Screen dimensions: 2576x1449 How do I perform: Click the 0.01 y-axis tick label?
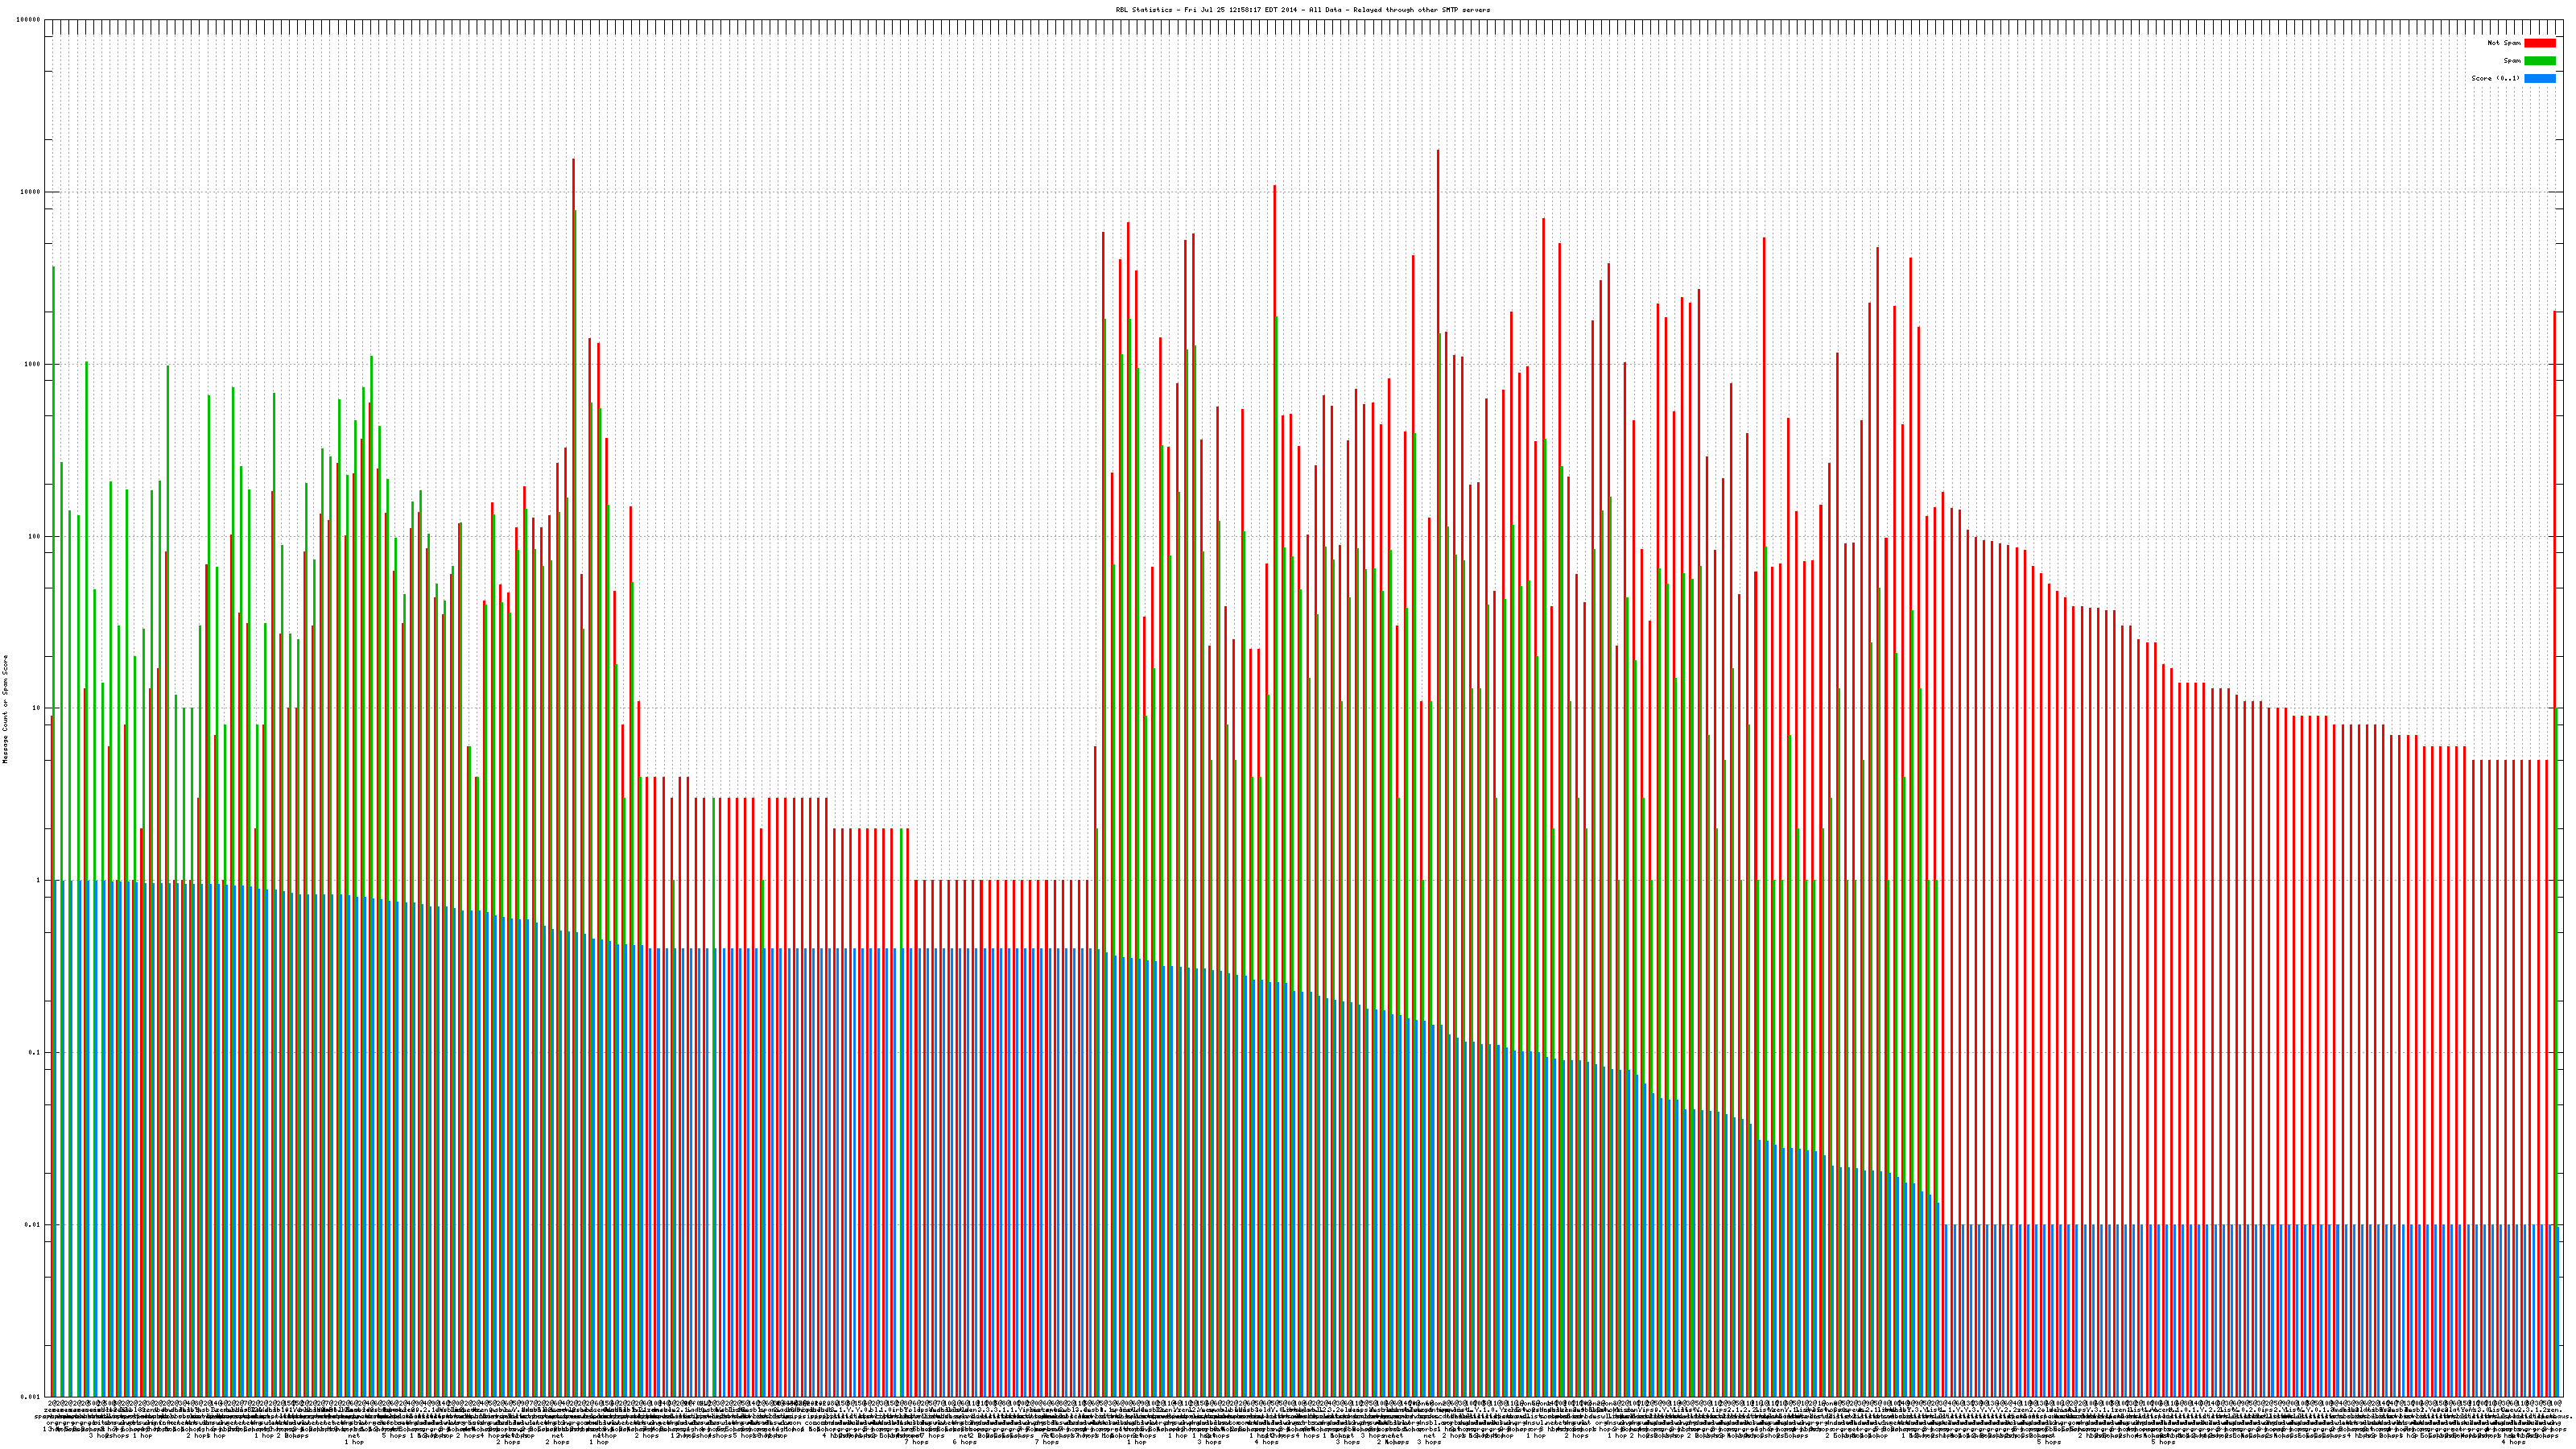tap(34, 1224)
